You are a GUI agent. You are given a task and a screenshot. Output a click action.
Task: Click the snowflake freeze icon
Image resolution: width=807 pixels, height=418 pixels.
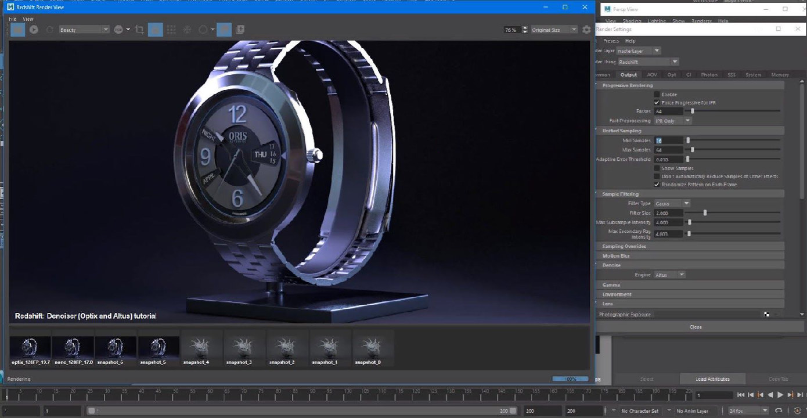click(x=187, y=30)
